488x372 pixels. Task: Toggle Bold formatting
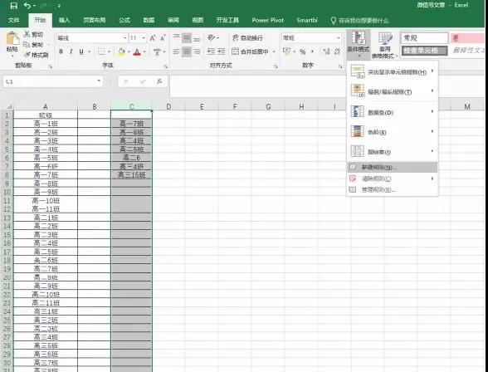click(x=61, y=51)
